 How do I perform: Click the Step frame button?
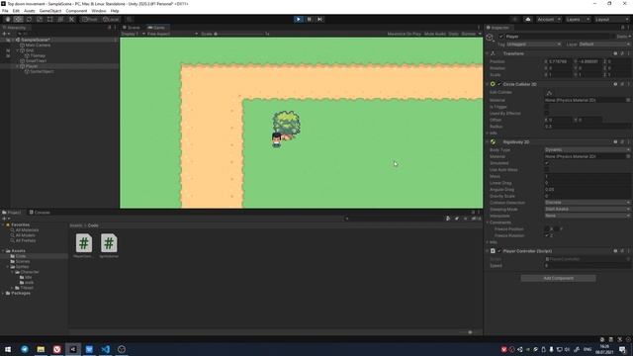point(319,20)
